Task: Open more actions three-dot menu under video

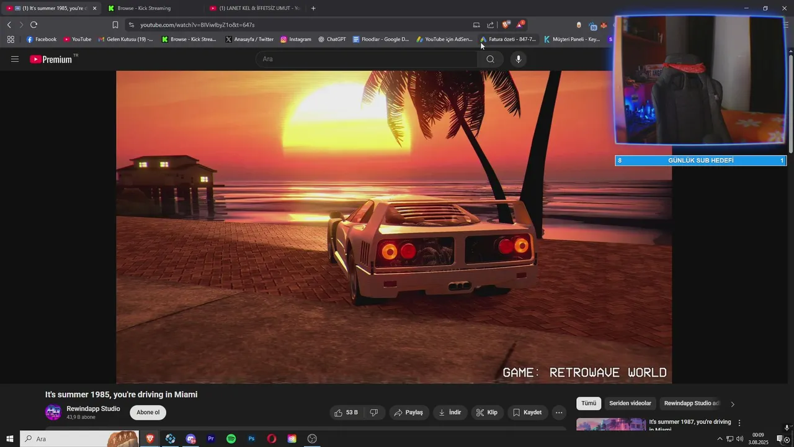Action: pyautogui.click(x=559, y=412)
